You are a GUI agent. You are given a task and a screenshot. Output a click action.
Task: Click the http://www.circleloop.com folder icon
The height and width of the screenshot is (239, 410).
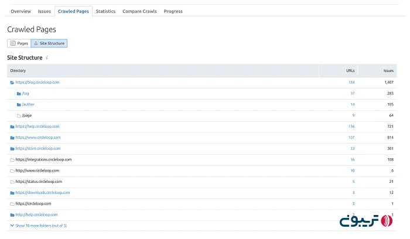point(12,170)
